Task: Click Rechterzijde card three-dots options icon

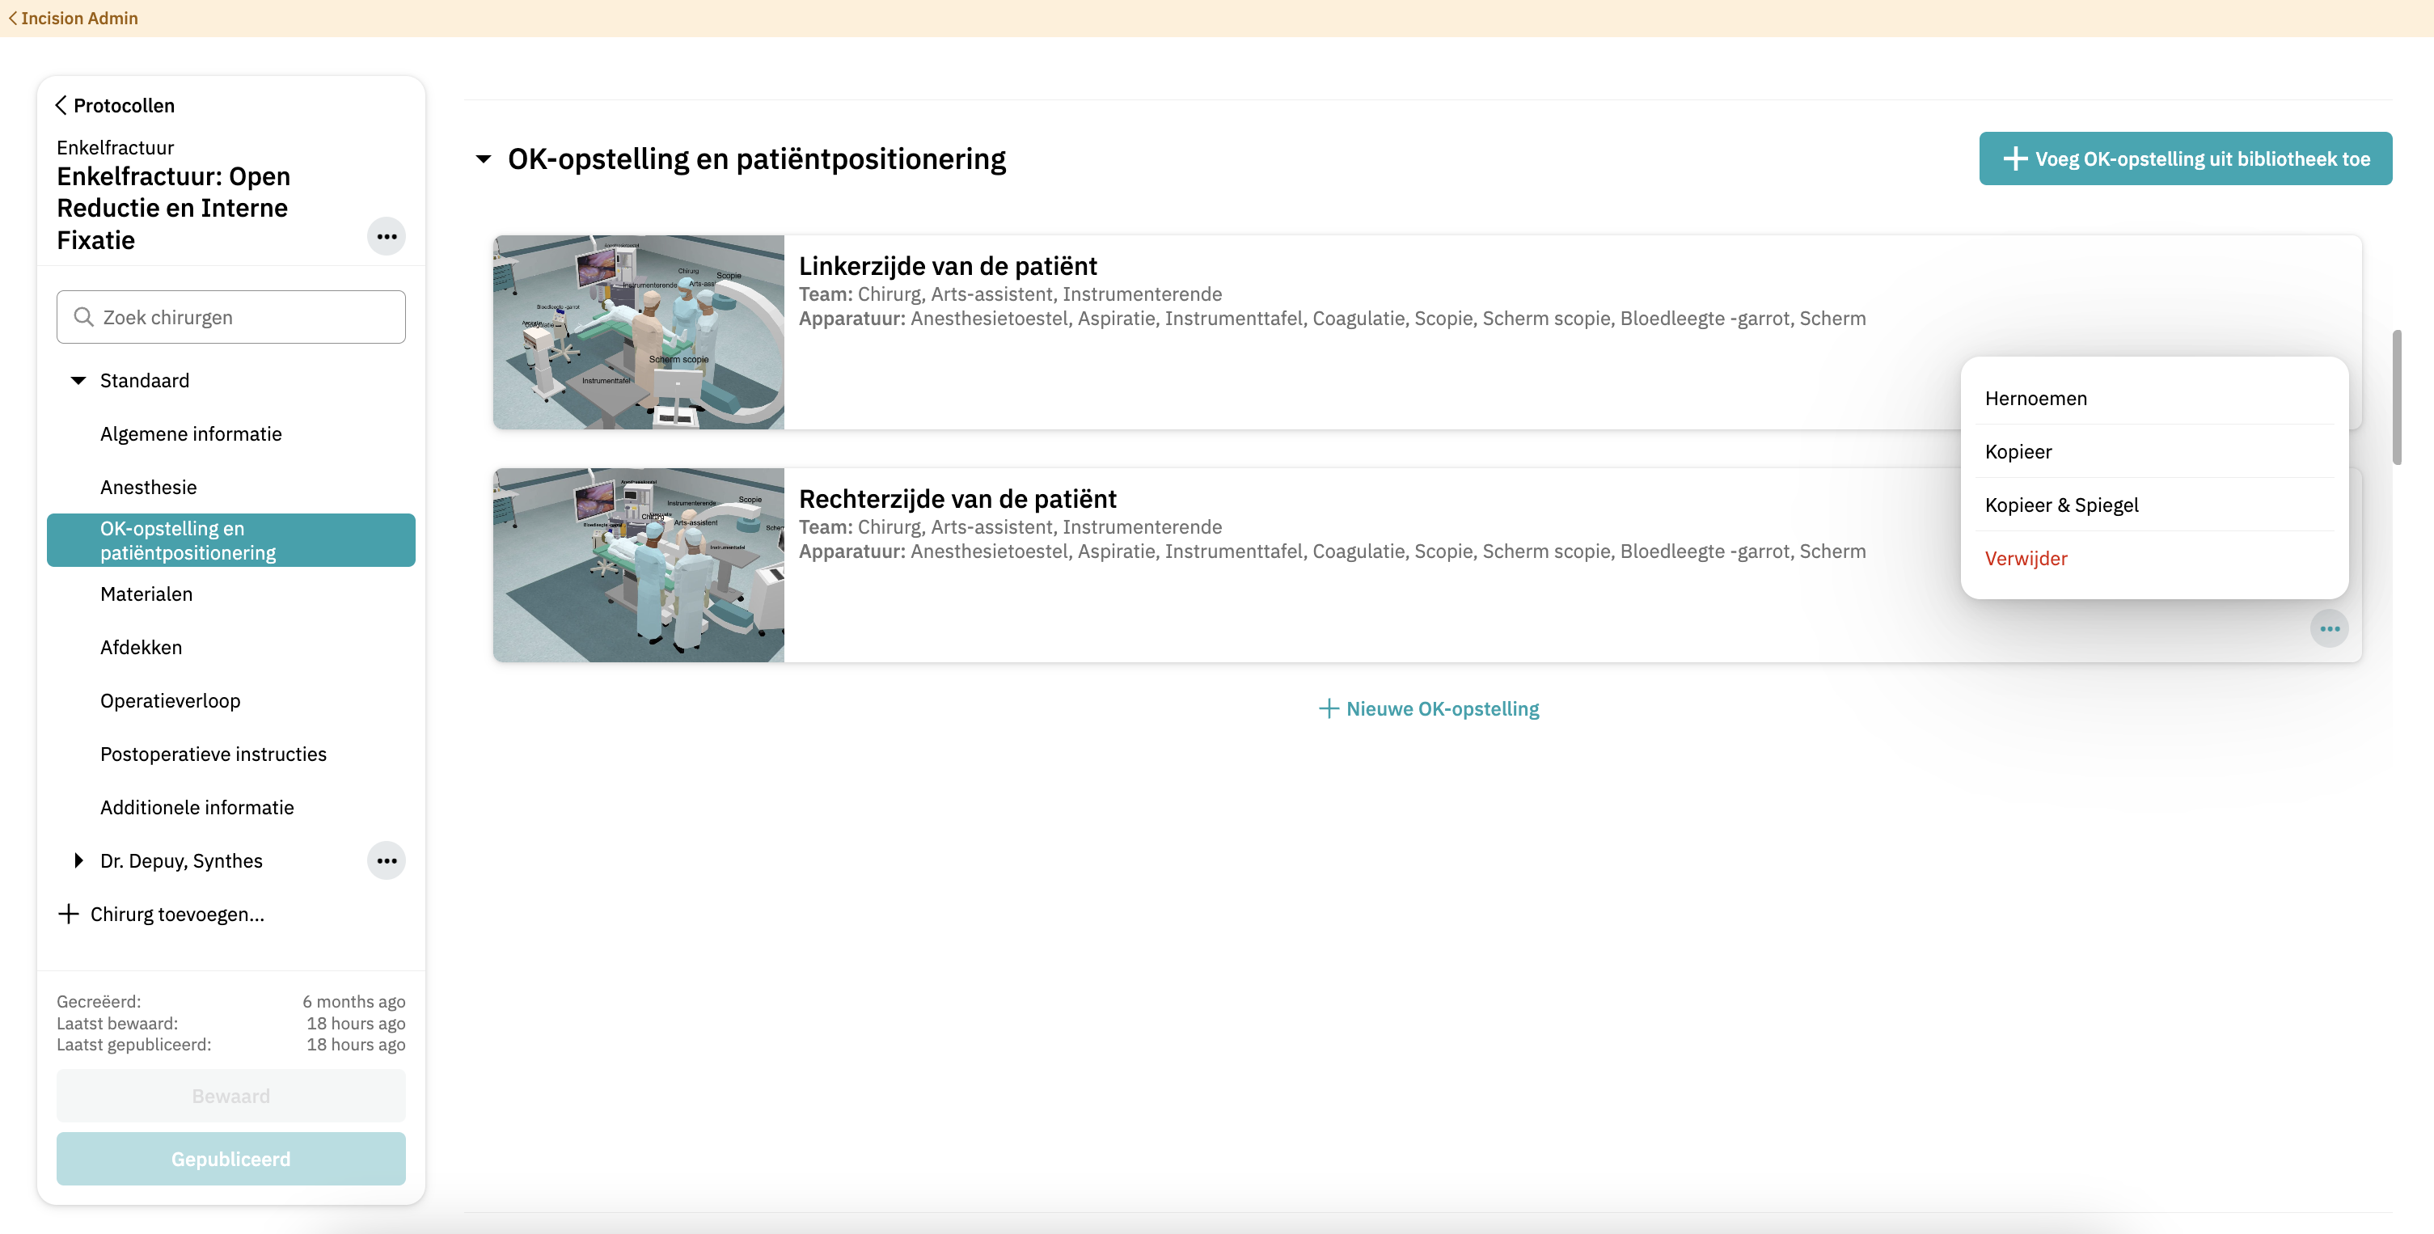Action: (x=2329, y=629)
